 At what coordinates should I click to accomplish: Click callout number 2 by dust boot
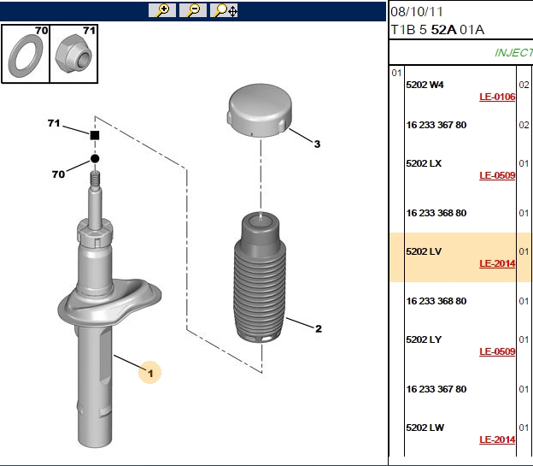point(318,329)
